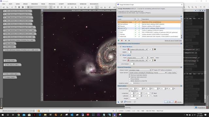Open the marker Color dropdown
The image size is (209, 117).
pyautogui.click(x=137, y=49)
